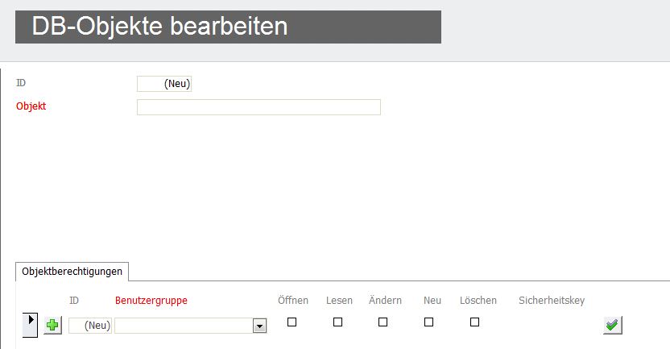The width and height of the screenshot is (670, 349).
Task: Click inside the Benutzergruppe combo box
Action: tap(184, 326)
